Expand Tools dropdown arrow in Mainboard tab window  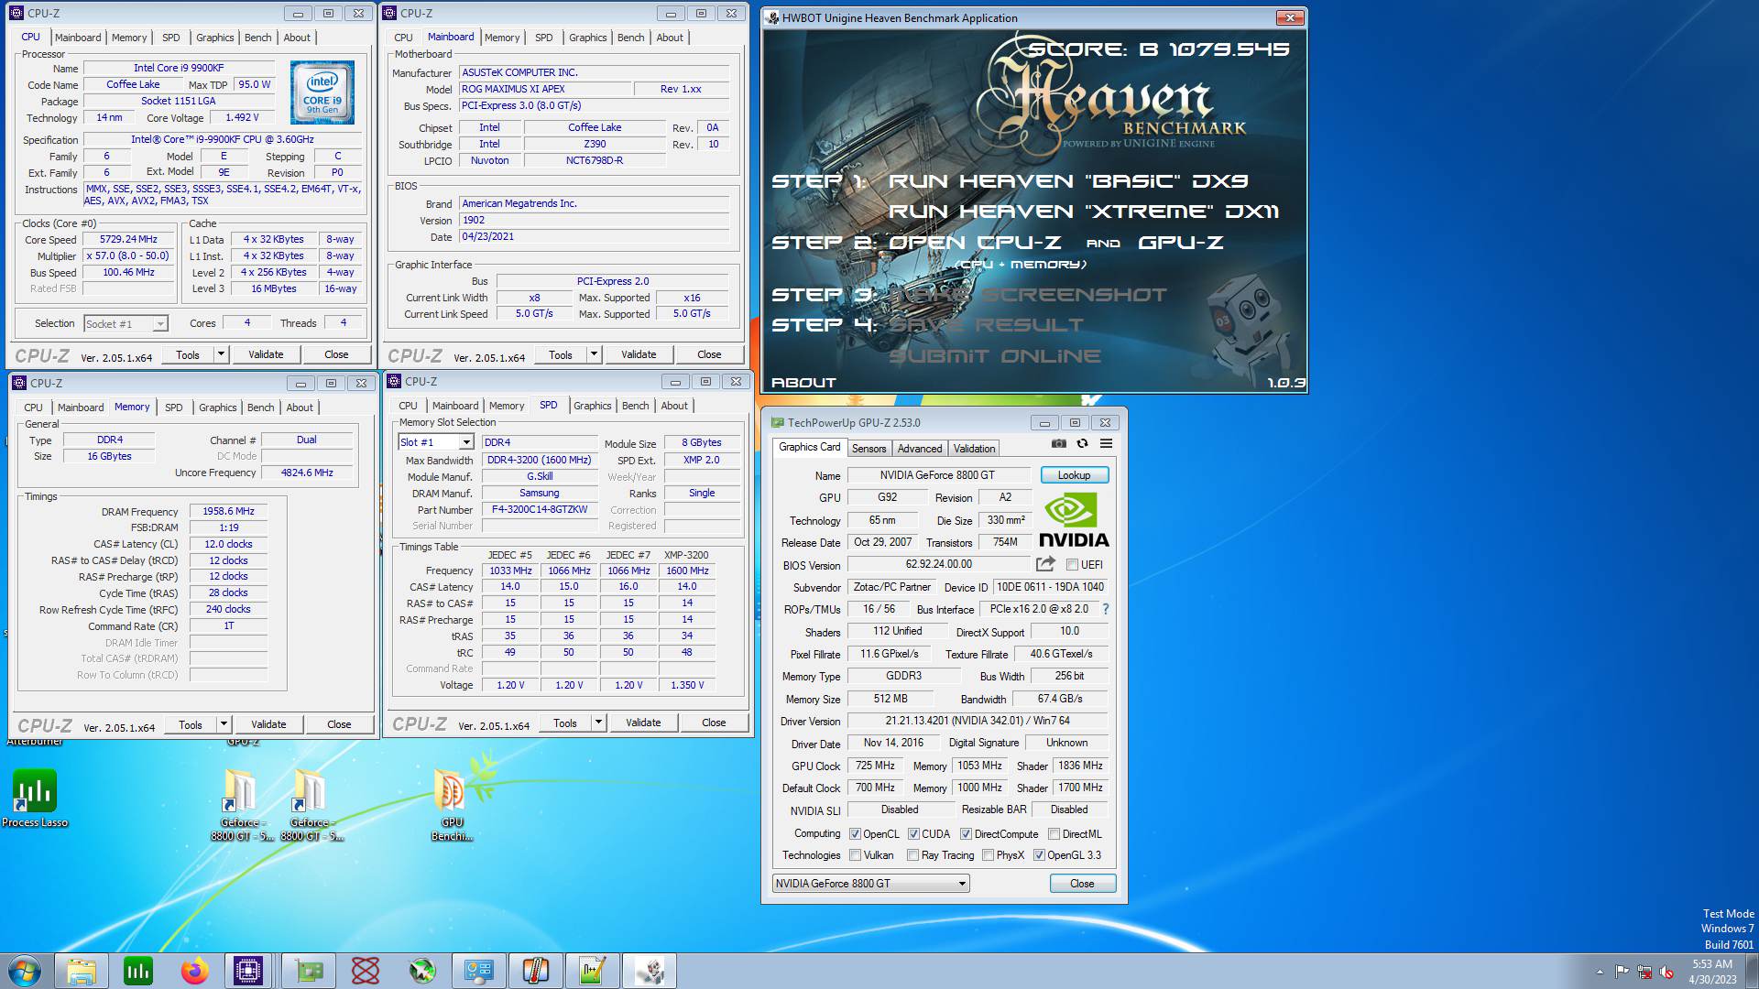(594, 354)
